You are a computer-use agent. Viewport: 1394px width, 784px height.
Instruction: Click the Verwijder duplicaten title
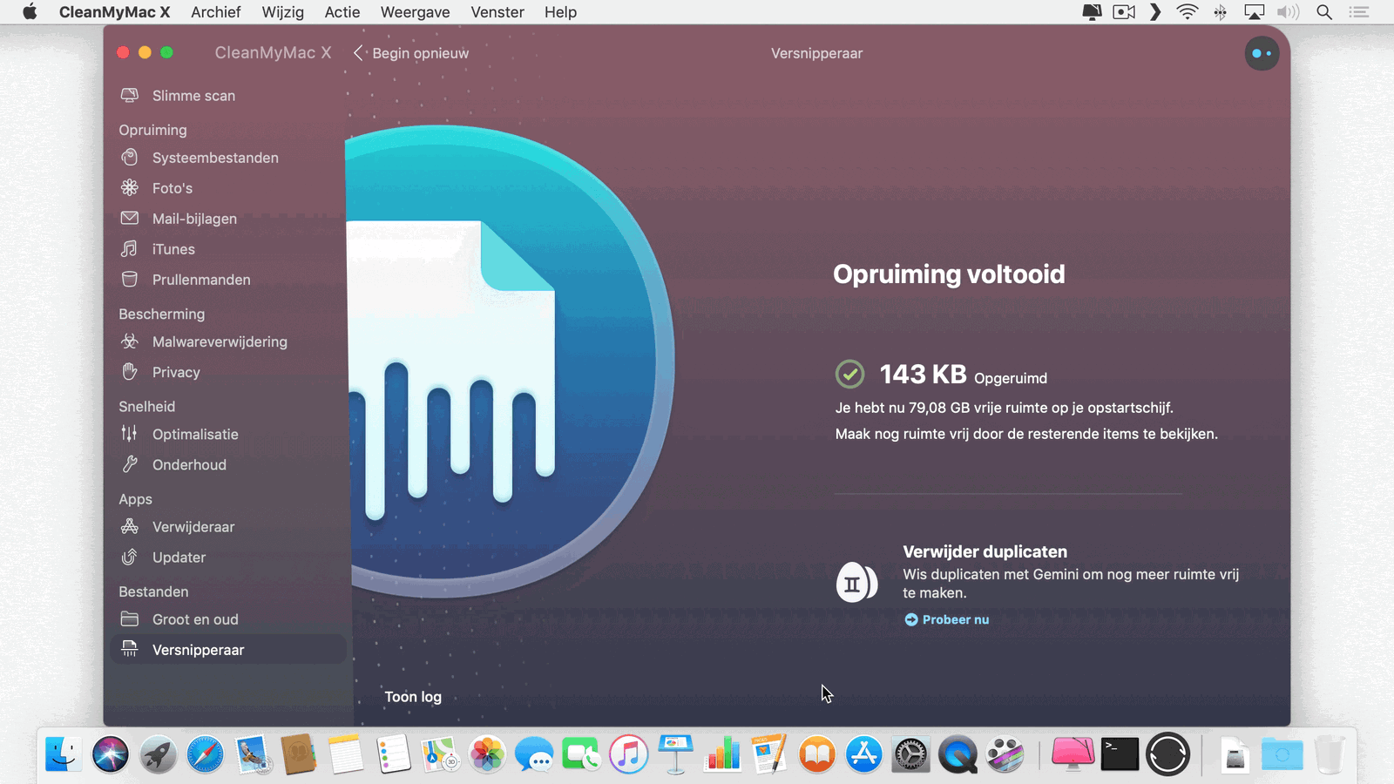pyautogui.click(x=985, y=551)
